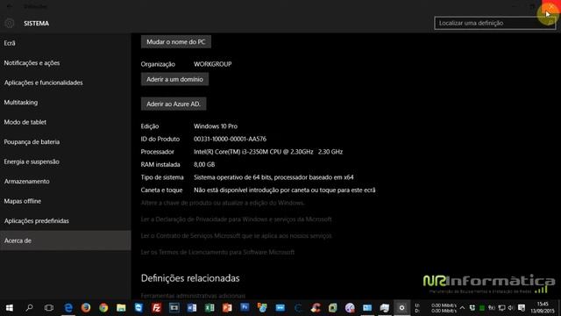Open Ferramentas administrativas adicionais link

point(193,296)
